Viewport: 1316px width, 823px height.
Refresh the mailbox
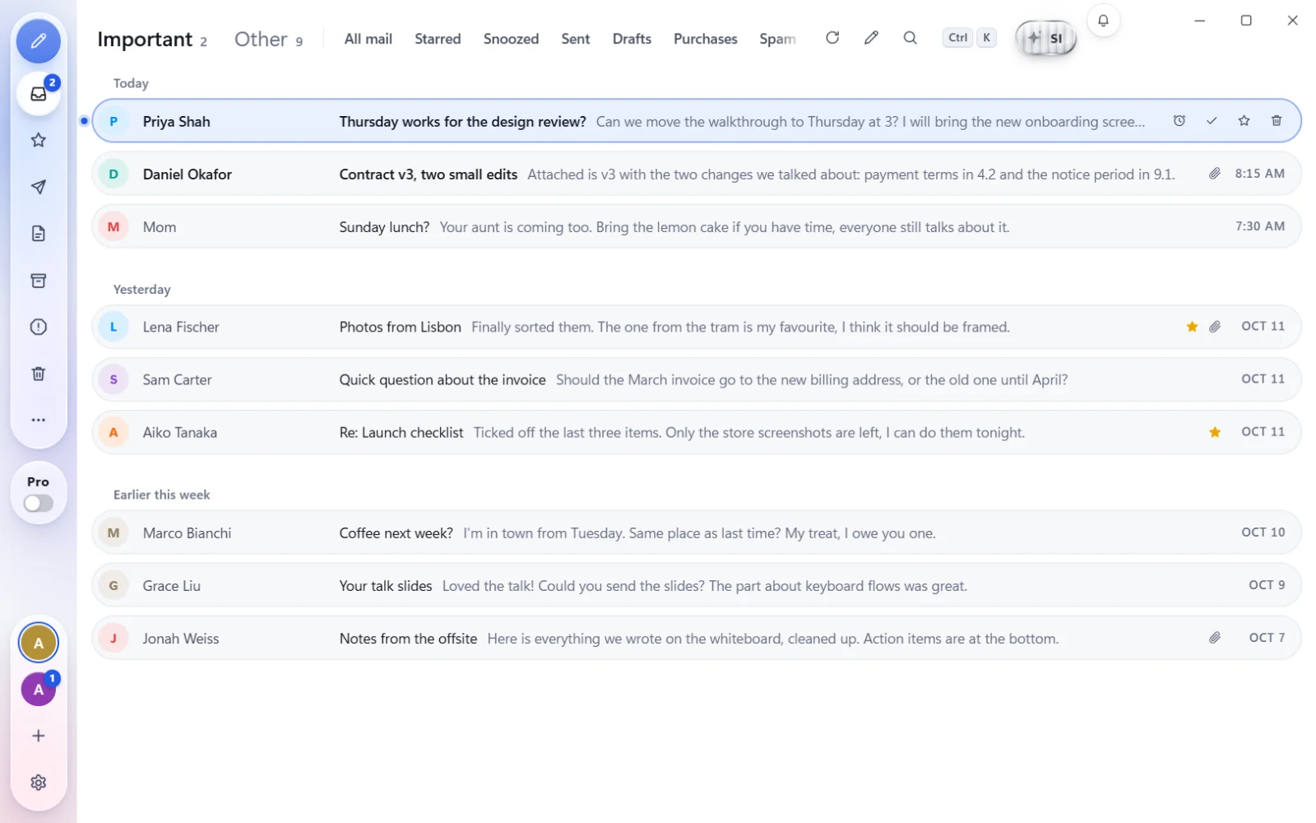pos(832,38)
